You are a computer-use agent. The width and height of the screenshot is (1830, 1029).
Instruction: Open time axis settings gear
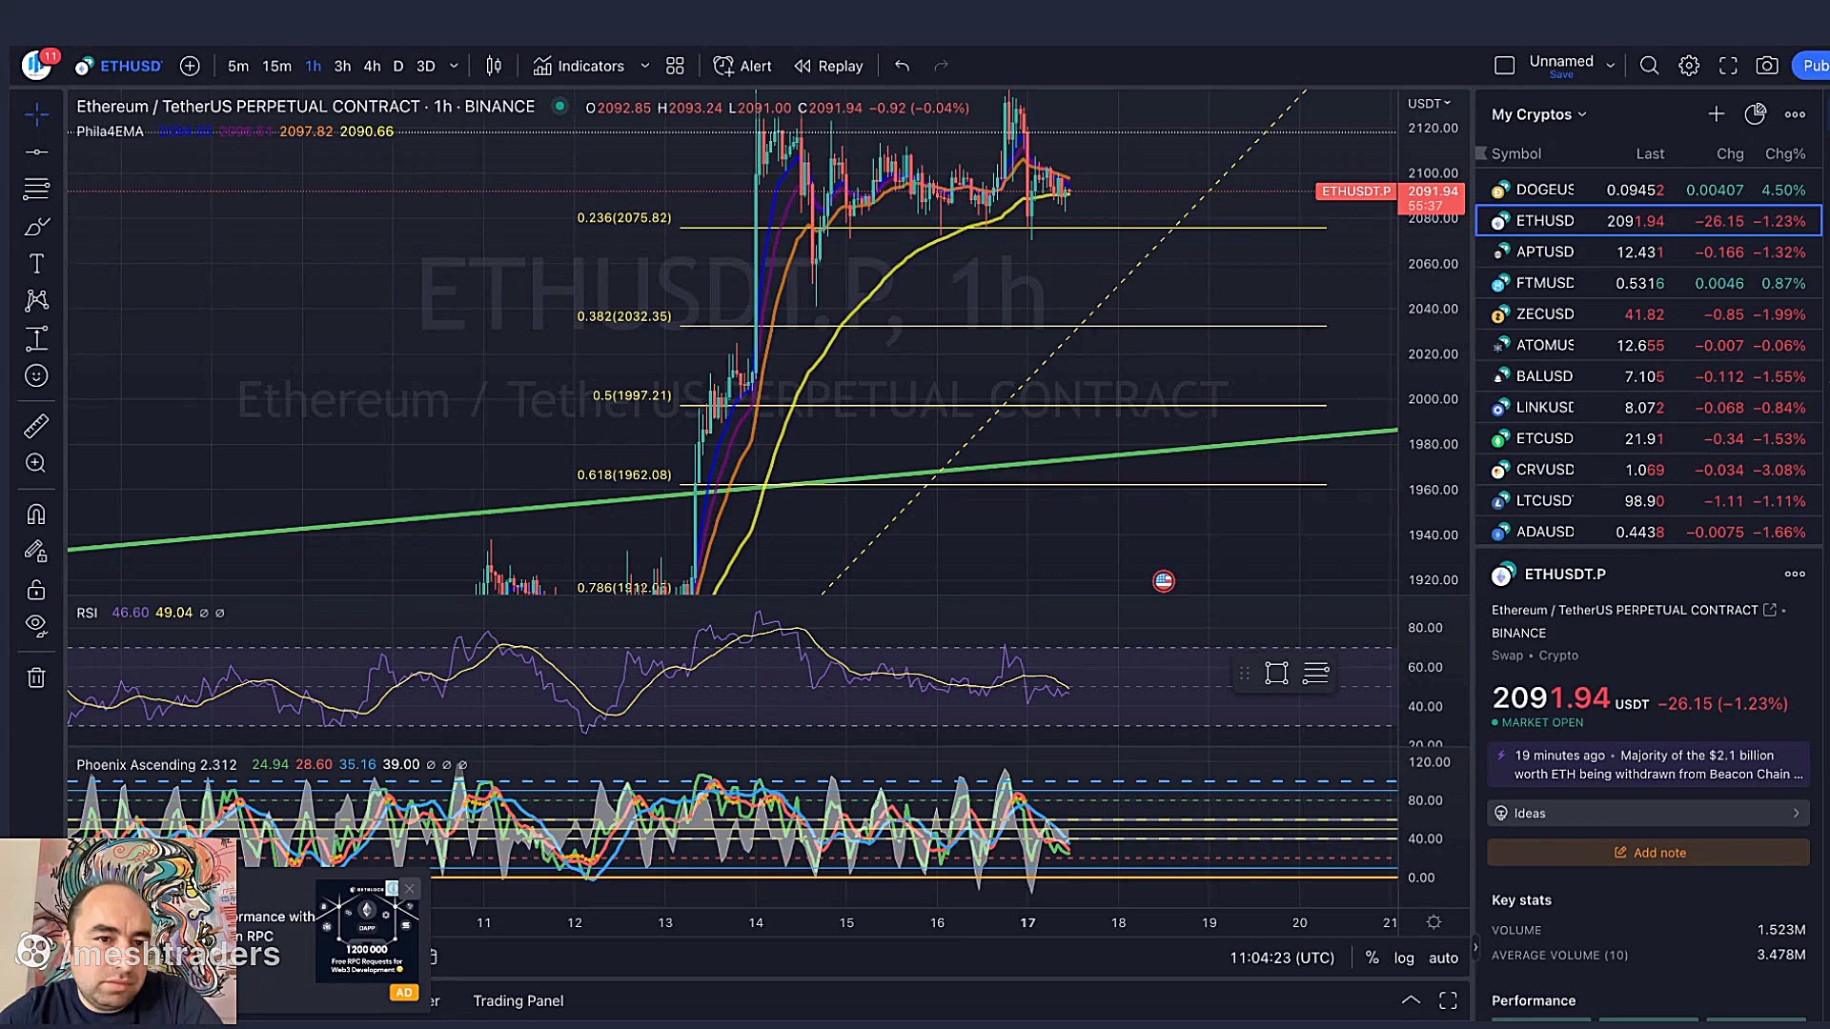pyautogui.click(x=1433, y=922)
